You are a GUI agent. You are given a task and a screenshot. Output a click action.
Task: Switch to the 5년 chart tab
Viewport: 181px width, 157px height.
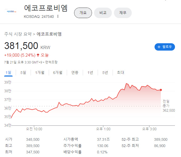[105, 73]
